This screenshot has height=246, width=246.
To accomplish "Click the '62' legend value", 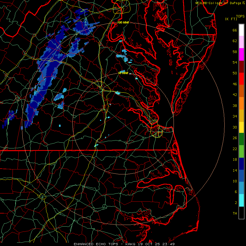I will click(x=235, y=41).
